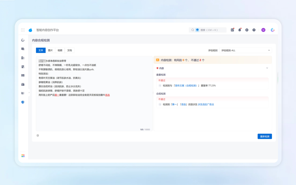
Task: Expand the left sidebar with the arrow handle
Action: [29, 93]
